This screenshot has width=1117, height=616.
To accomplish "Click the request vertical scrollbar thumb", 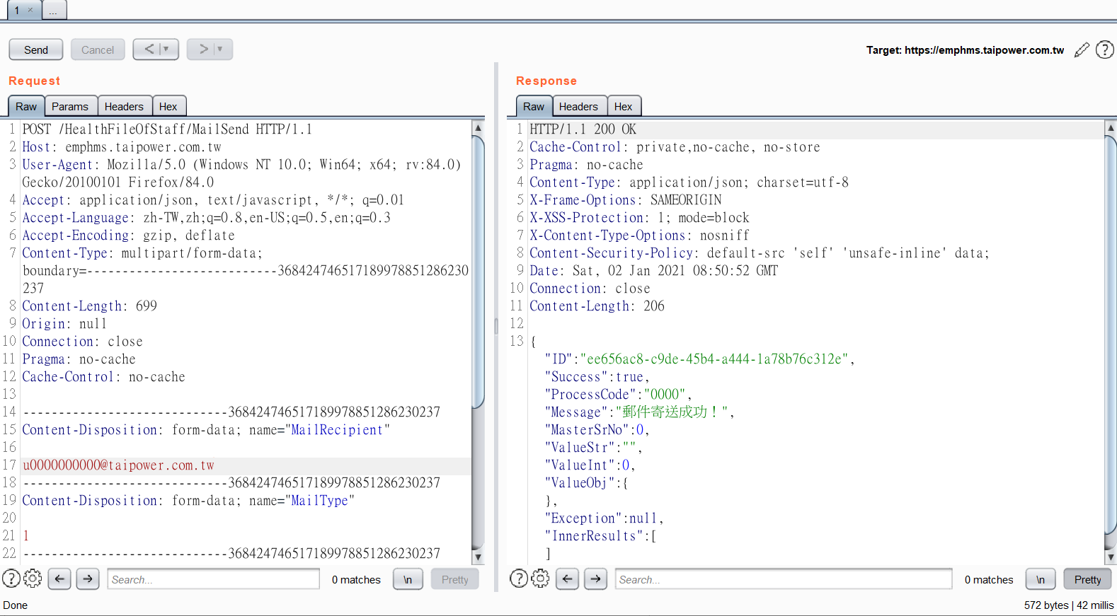I will pos(478,272).
